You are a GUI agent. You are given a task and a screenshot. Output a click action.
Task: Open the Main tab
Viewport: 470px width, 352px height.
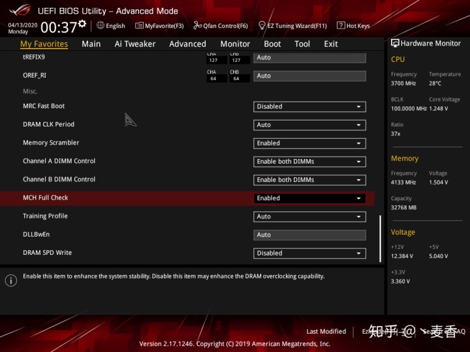(91, 44)
